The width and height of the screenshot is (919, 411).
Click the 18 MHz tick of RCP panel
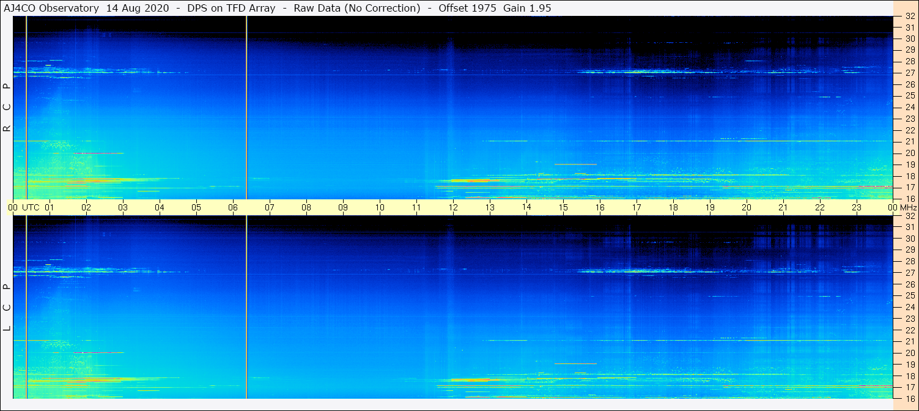coord(909,176)
